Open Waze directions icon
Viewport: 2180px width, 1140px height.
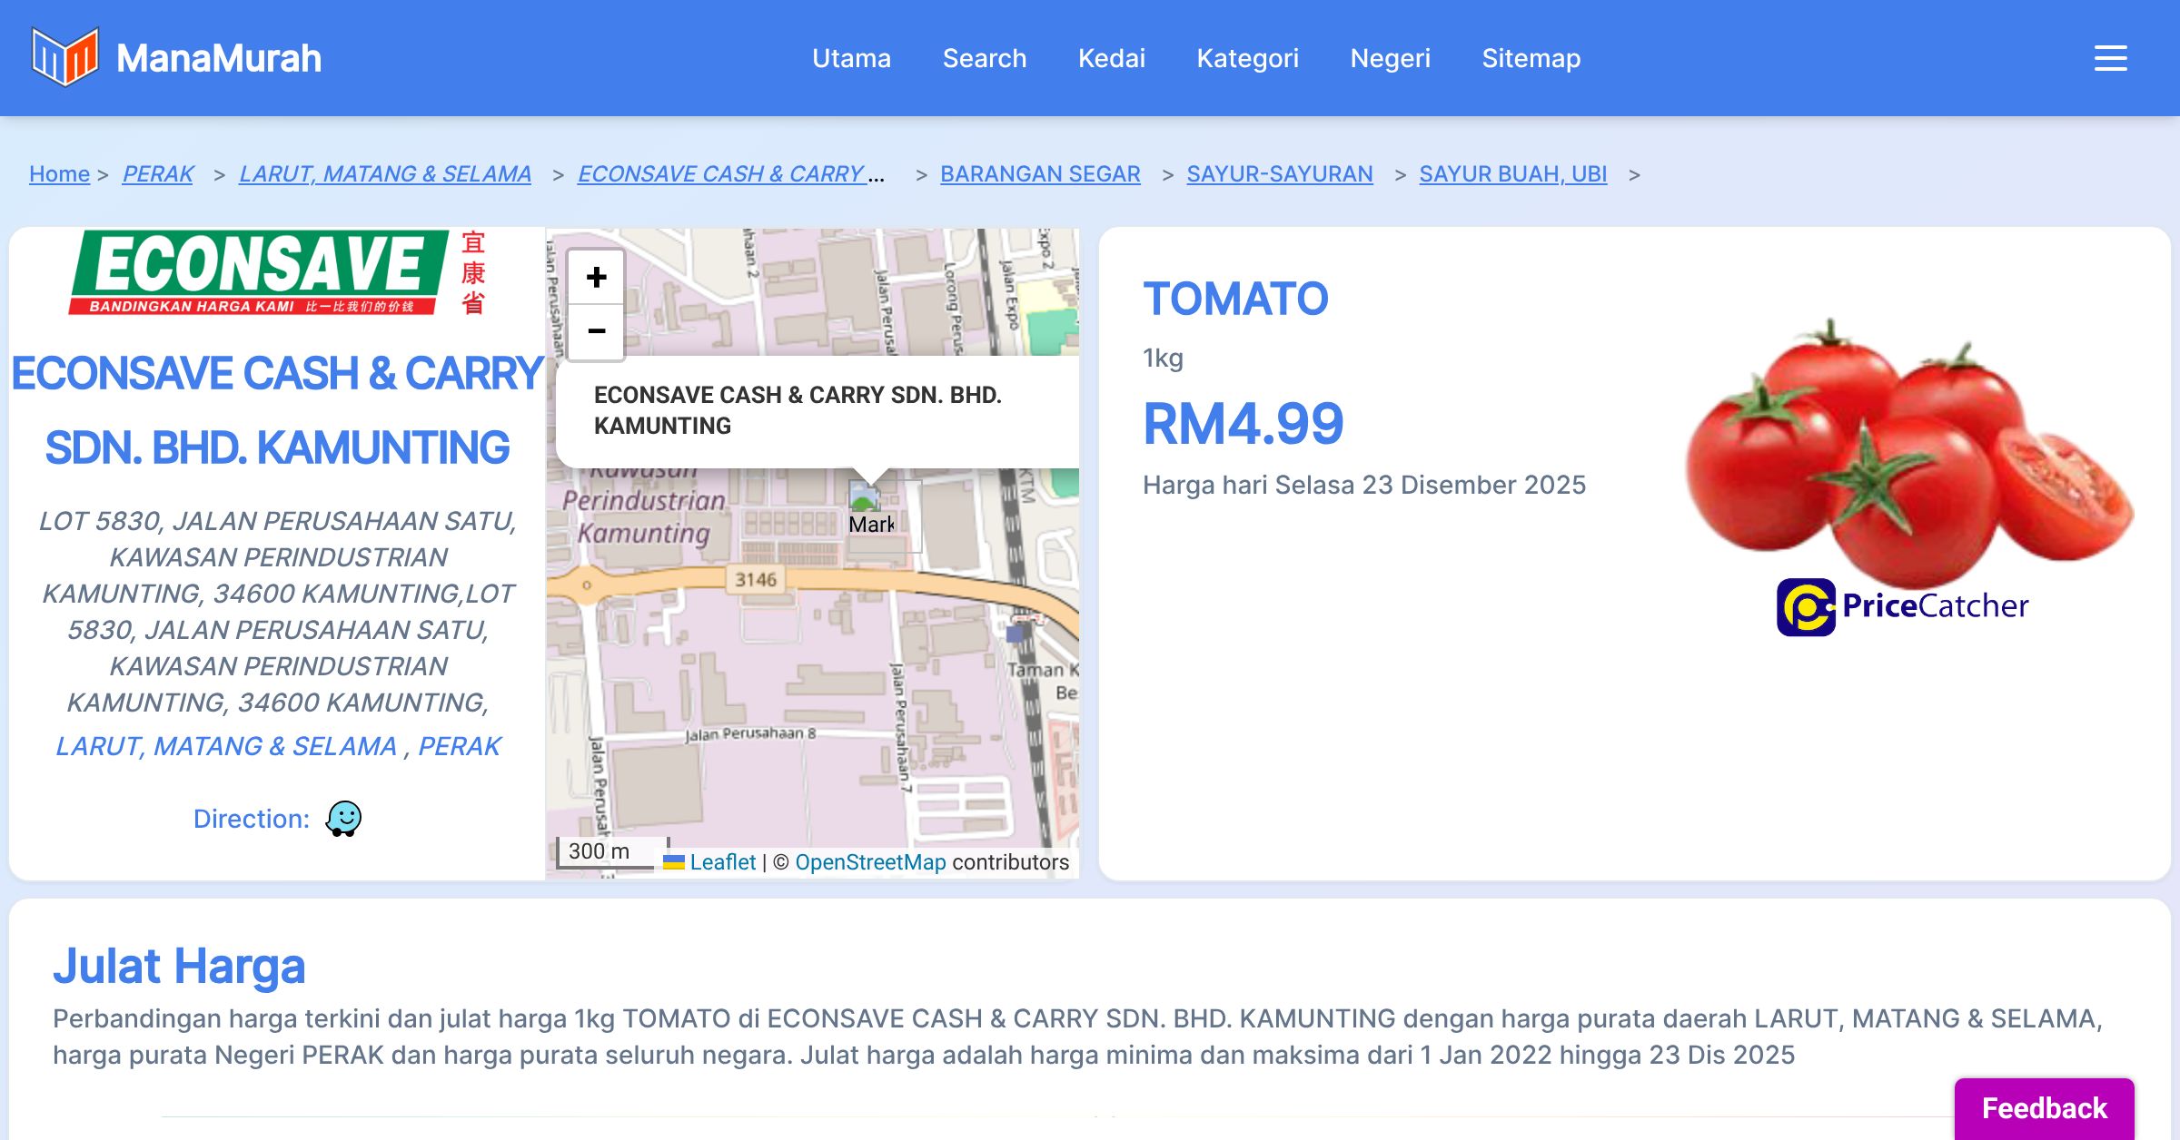tap(343, 819)
